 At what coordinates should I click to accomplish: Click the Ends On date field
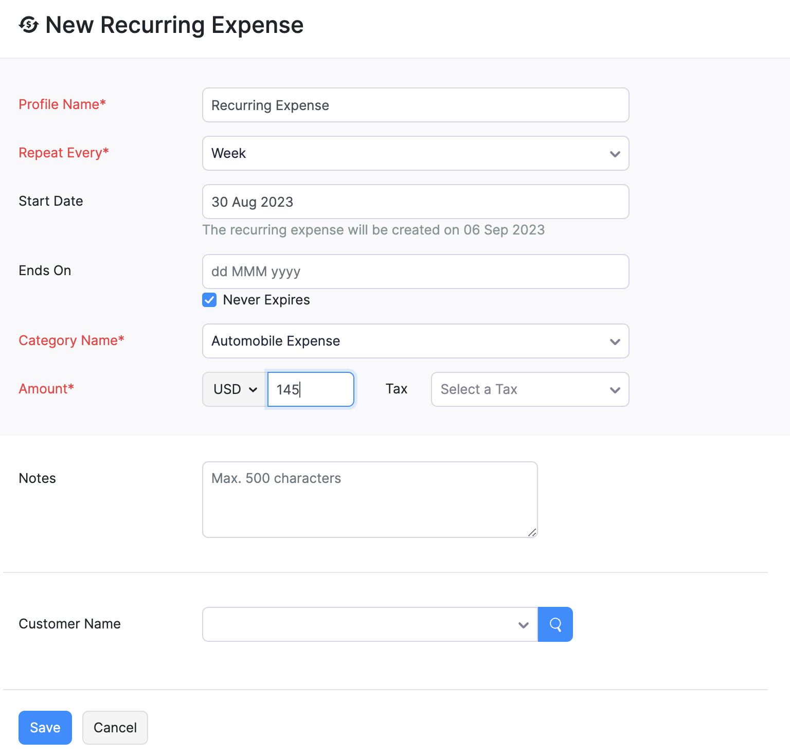[x=416, y=272]
